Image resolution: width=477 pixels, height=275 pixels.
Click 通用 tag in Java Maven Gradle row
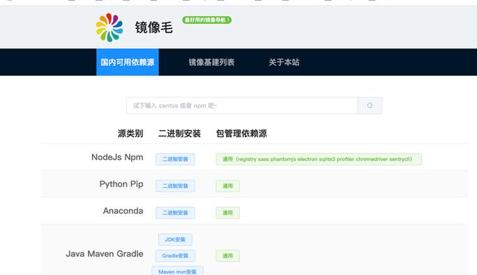[x=227, y=256]
